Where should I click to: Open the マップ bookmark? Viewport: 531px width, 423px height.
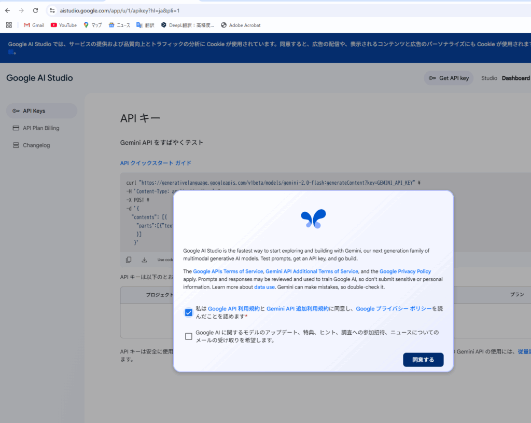click(92, 25)
